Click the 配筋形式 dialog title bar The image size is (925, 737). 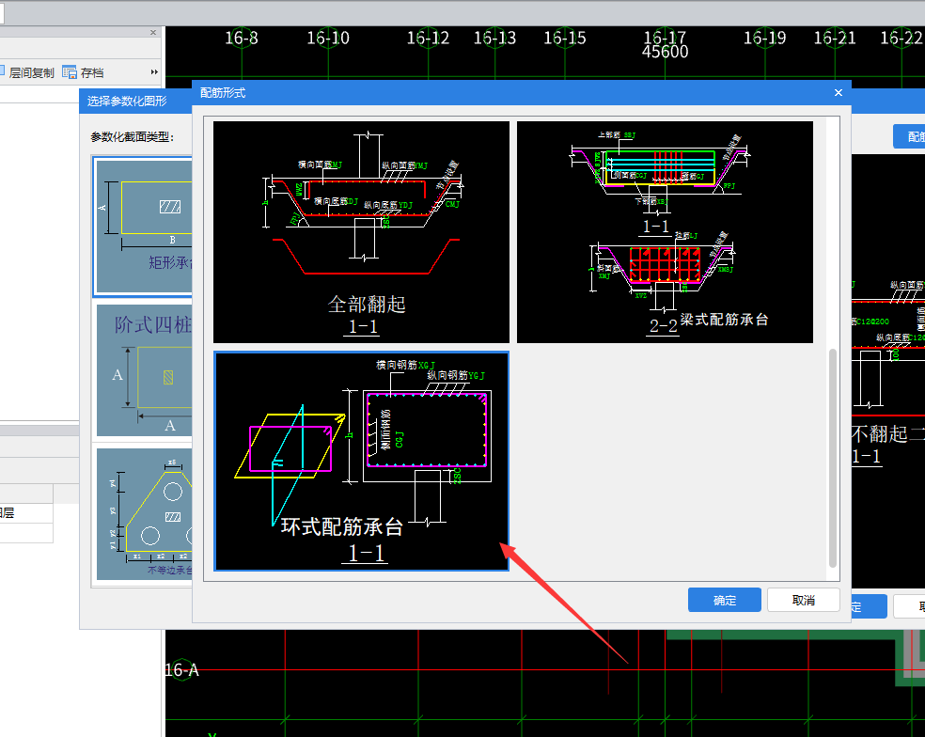coord(522,93)
